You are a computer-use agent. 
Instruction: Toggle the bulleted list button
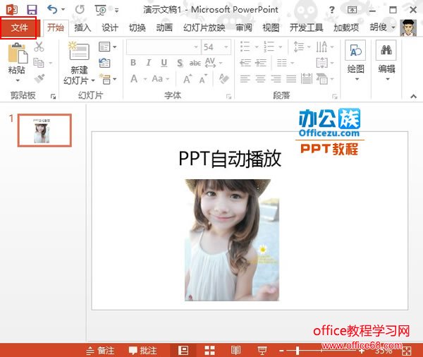[245, 47]
